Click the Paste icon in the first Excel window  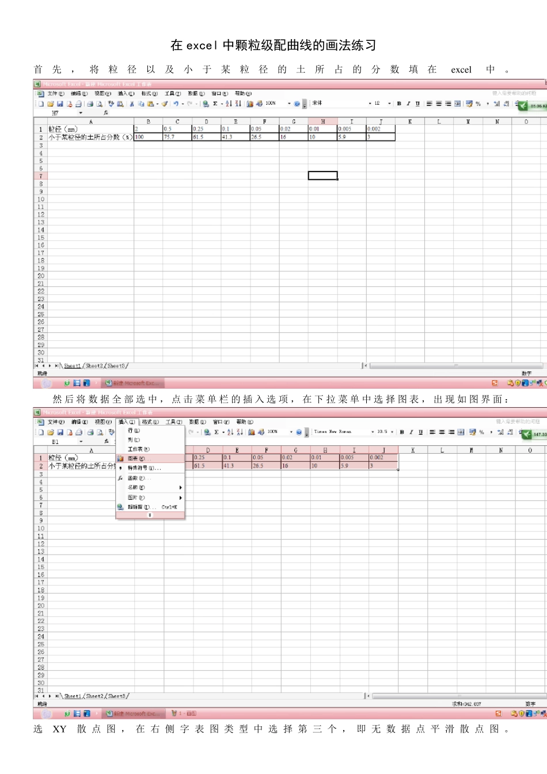150,104
